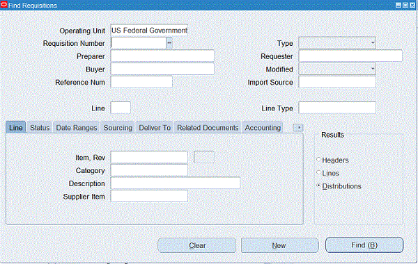The height and width of the screenshot is (264, 418).
Task: Open the Date Ranges tab
Action: (77, 128)
